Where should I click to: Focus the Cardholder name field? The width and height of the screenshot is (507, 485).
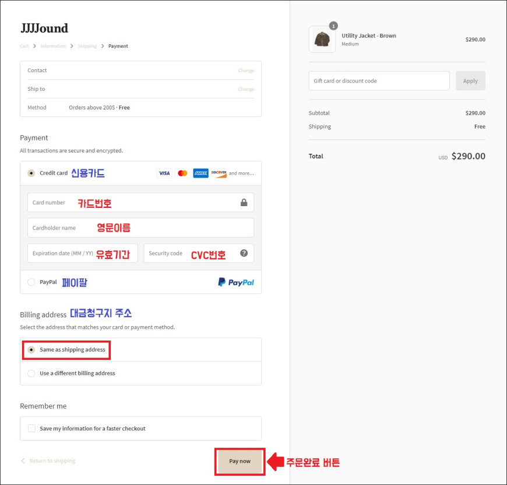tap(140, 228)
